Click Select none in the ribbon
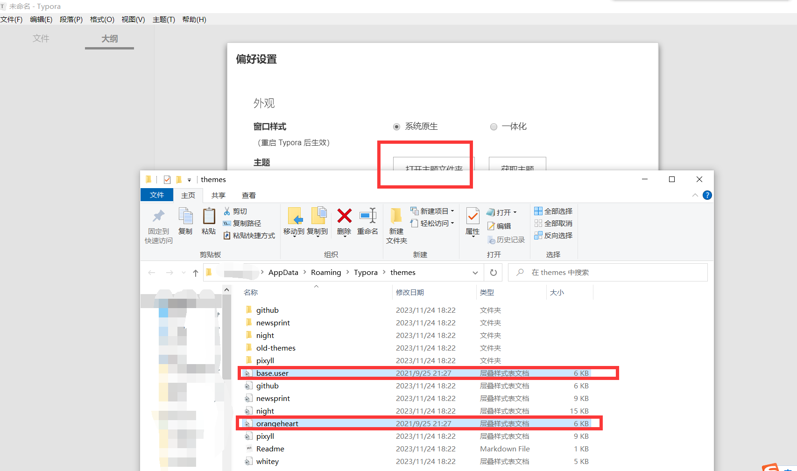The width and height of the screenshot is (797, 471). [x=553, y=224]
